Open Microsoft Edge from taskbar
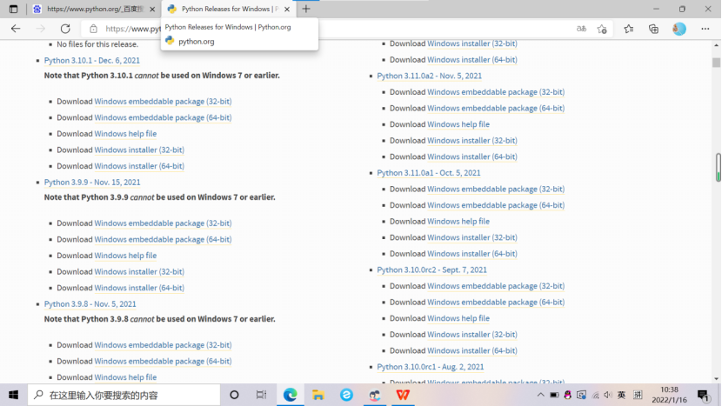 [x=290, y=395]
